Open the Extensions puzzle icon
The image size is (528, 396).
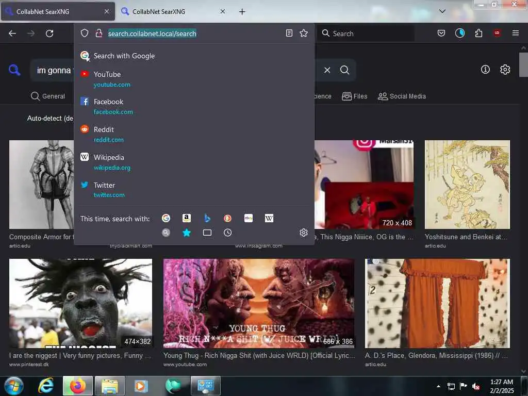(478, 33)
